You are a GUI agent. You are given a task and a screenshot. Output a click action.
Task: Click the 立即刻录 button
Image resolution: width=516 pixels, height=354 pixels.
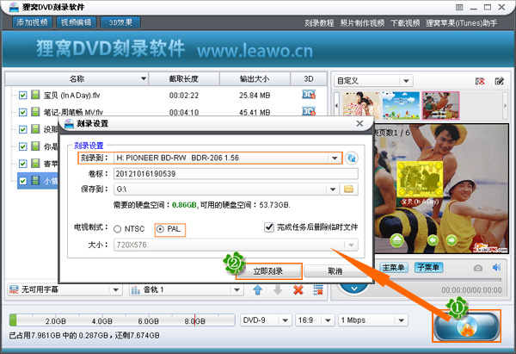tap(268, 271)
